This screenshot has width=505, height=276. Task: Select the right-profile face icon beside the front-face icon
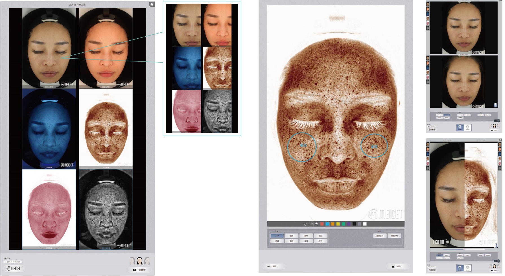point(147,261)
